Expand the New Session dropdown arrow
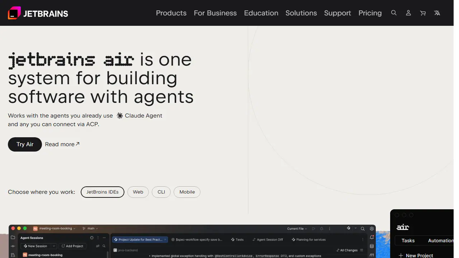This screenshot has height=258, width=459. (54, 246)
